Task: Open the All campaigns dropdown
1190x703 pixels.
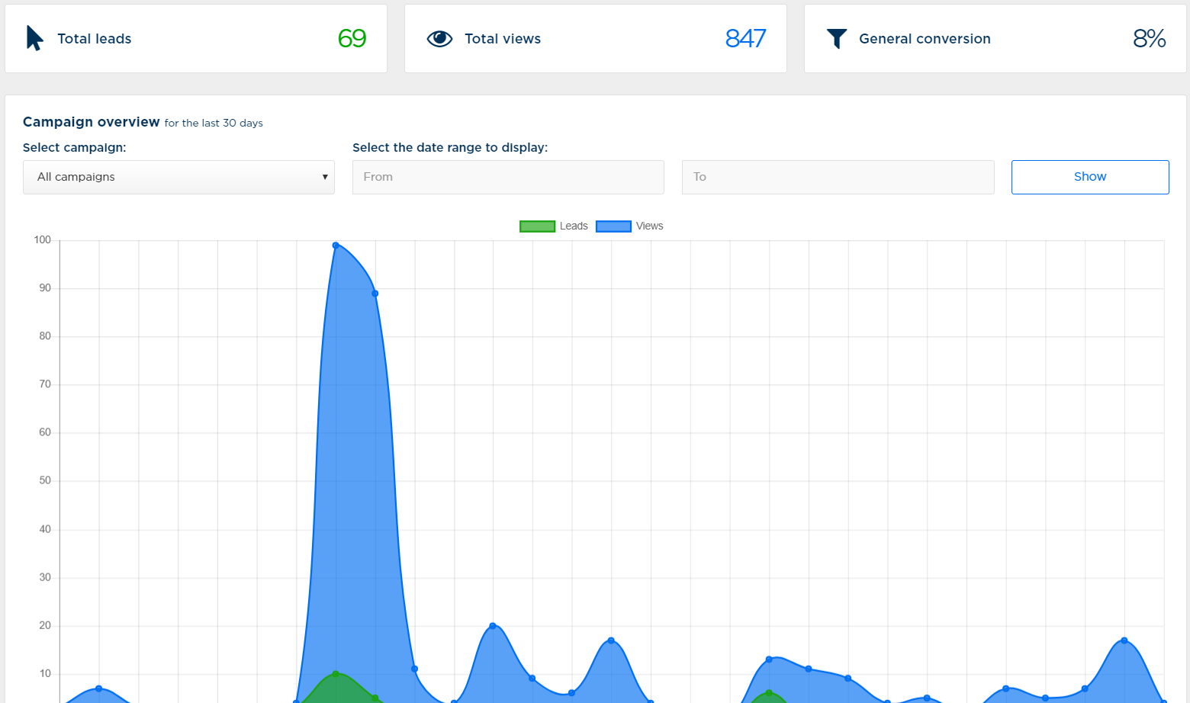Action: (x=178, y=177)
